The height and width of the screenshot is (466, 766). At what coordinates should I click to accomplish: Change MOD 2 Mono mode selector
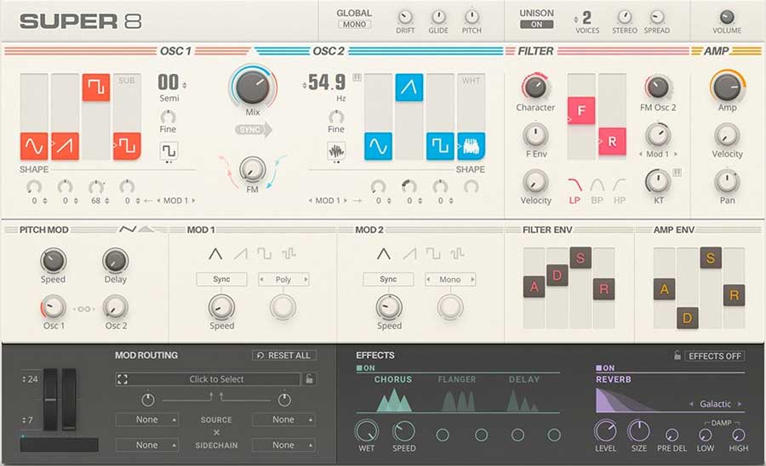450,279
